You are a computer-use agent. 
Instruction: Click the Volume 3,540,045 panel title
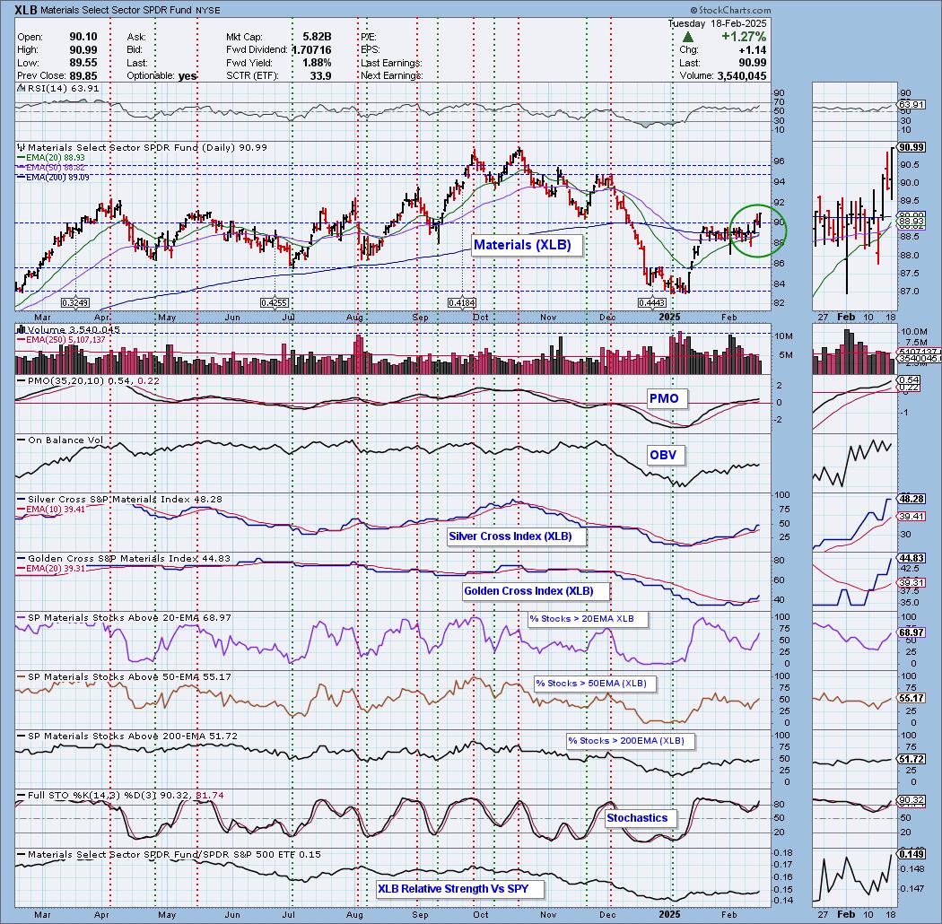pyautogui.click(x=68, y=329)
